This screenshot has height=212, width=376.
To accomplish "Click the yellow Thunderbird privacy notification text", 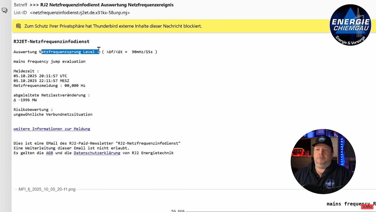I will (x=113, y=26).
